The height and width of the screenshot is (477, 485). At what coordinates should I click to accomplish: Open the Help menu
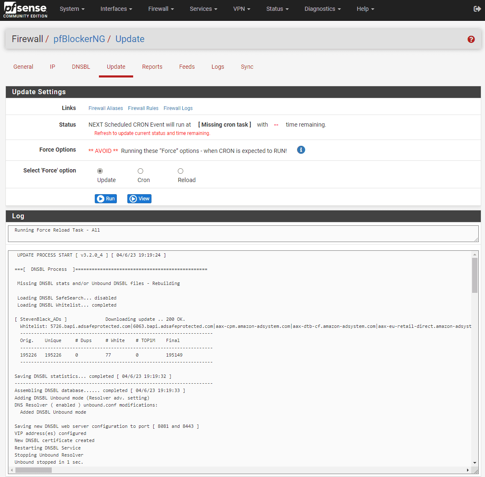point(365,9)
